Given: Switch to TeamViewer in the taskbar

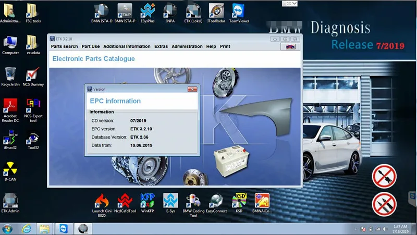Looking at the screenshot, I should point(64,229).
